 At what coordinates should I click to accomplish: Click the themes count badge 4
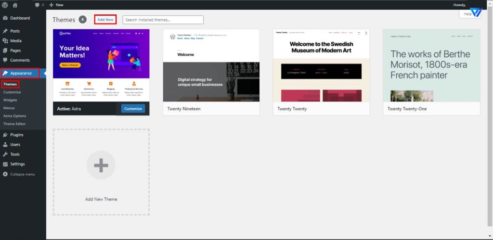(x=82, y=20)
